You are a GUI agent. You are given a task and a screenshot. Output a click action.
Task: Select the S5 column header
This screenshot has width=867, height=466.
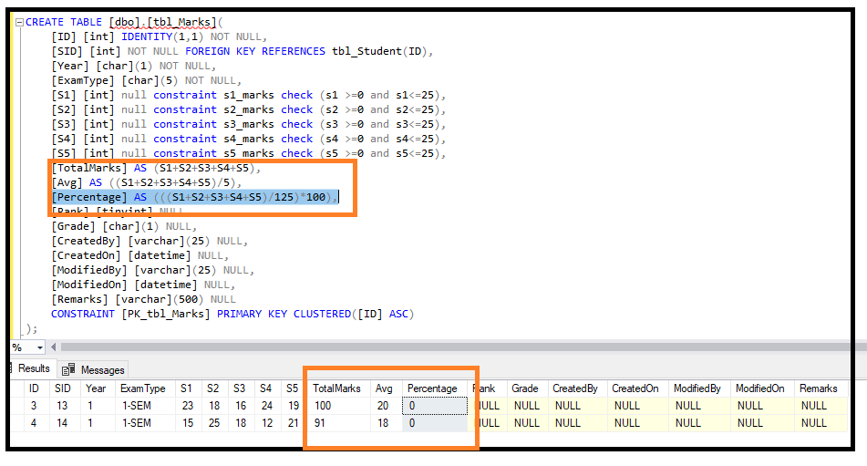click(292, 388)
